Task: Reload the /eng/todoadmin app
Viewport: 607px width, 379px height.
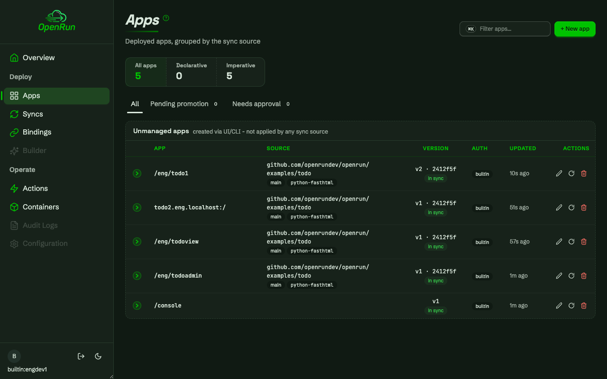Action: (x=571, y=276)
